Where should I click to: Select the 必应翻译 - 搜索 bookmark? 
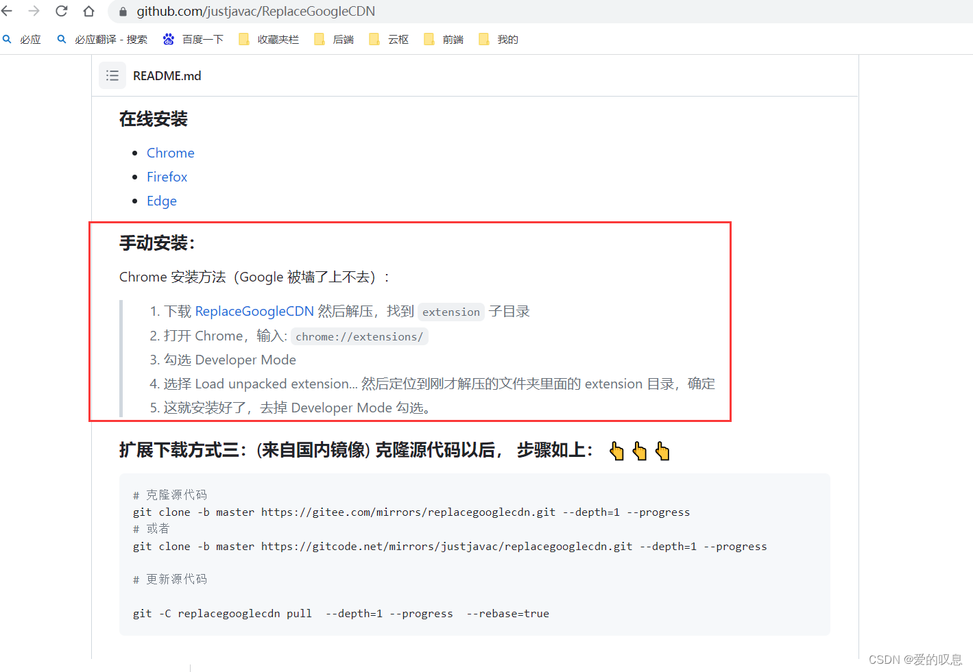(103, 39)
